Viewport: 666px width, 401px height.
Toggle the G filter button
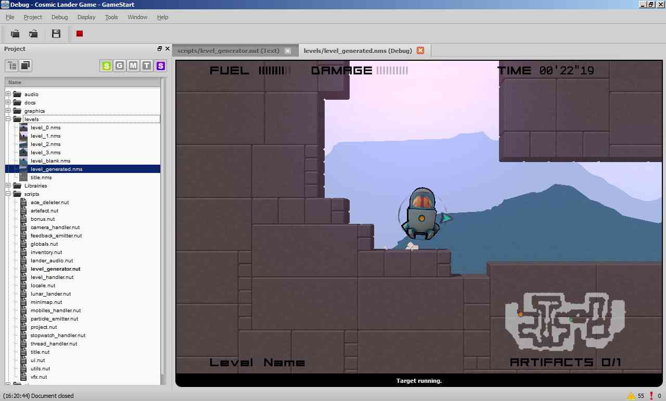pyautogui.click(x=120, y=65)
